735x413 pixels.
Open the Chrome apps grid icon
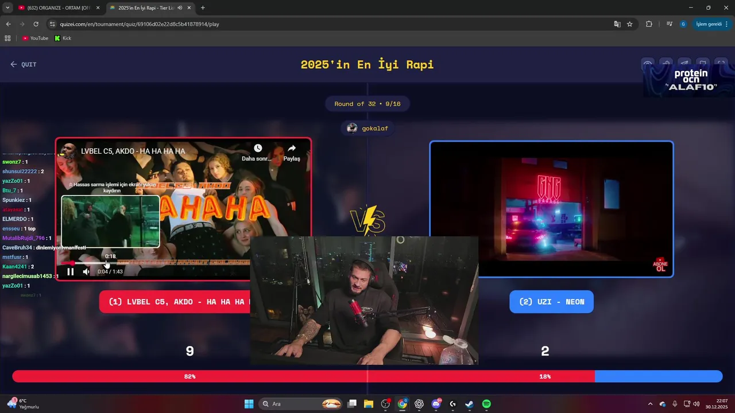click(x=7, y=38)
